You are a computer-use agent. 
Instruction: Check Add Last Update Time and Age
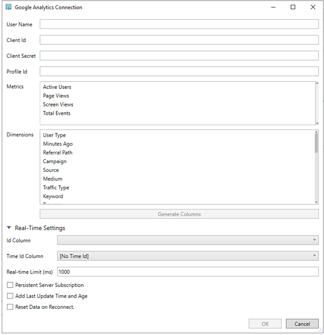10,296
